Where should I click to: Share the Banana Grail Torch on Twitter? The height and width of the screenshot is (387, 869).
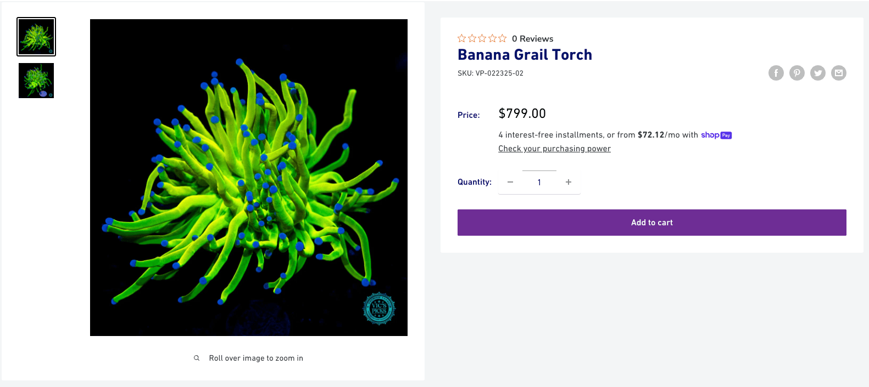tap(818, 73)
